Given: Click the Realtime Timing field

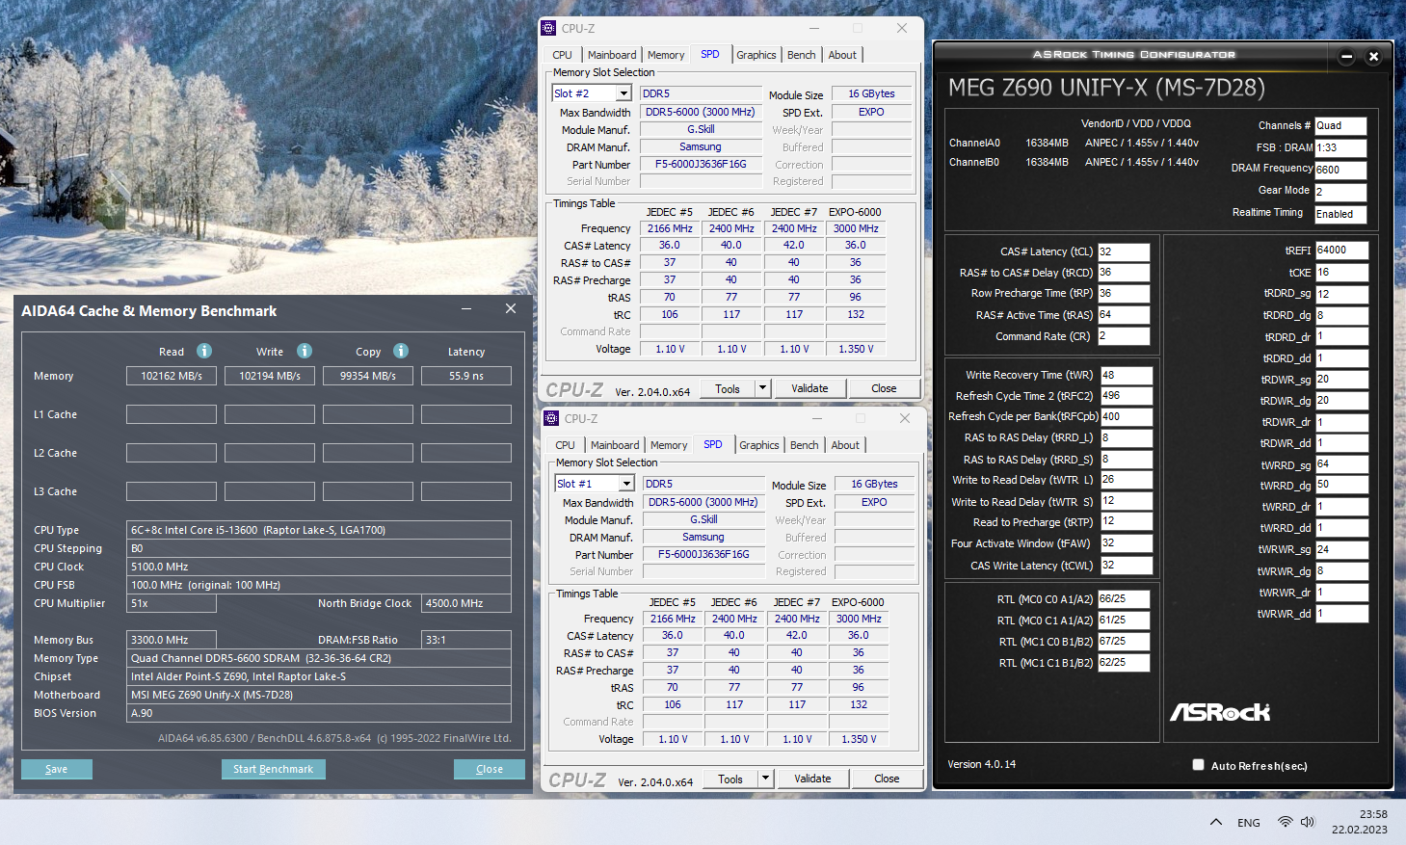Looking at the screenshot, I should 1340,214.
